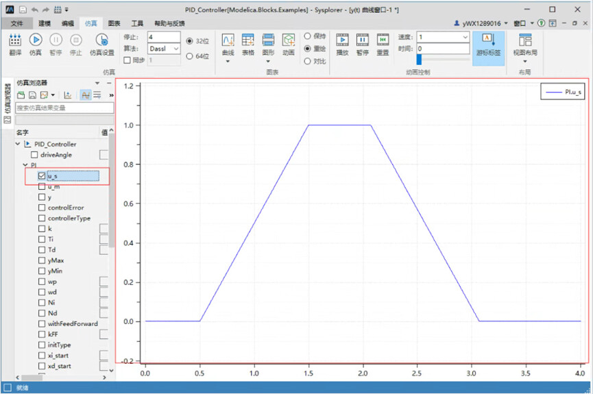Image resolution: width=593 pixels, height=394 pixels.
Task: Select the 重绘 radio option
Action: pyautogui.click(x=307, y=49)
